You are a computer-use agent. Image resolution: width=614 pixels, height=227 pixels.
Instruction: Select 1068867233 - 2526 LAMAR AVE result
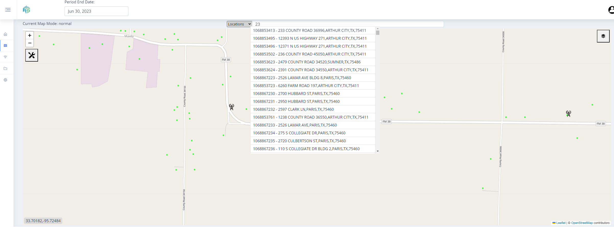[313, 125]
